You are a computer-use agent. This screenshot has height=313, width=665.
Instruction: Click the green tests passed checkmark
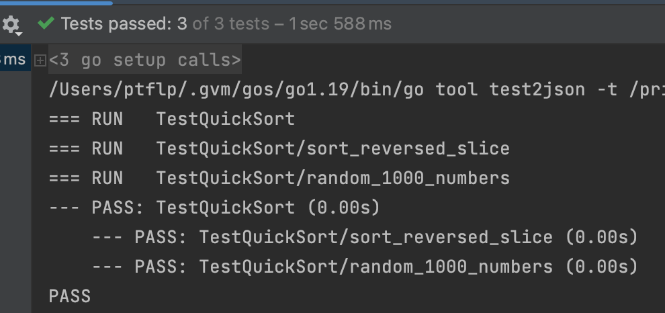tap(46, 24)
